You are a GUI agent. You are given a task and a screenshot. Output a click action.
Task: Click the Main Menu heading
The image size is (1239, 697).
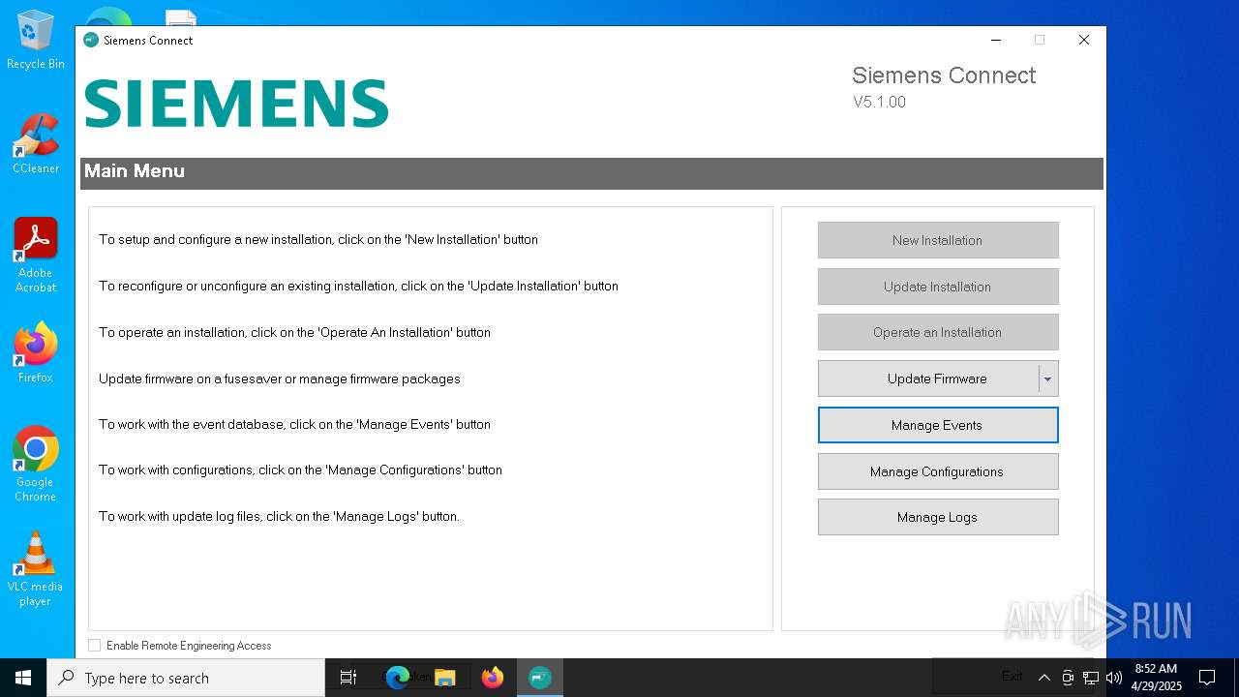point(135,170)
